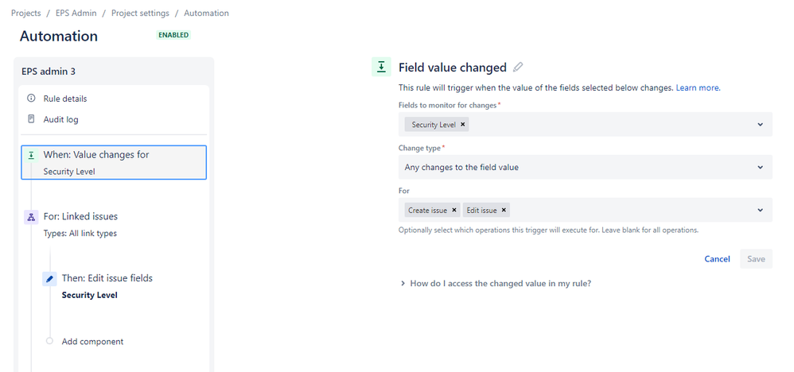This screenshot has width=794, height=372.
Task: Open the Change type dropdown
Action: (586, 167)
